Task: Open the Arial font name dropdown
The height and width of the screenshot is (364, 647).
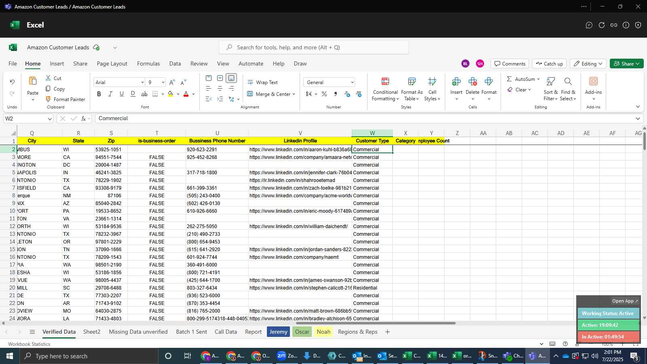Action: (x=142, y=82)
